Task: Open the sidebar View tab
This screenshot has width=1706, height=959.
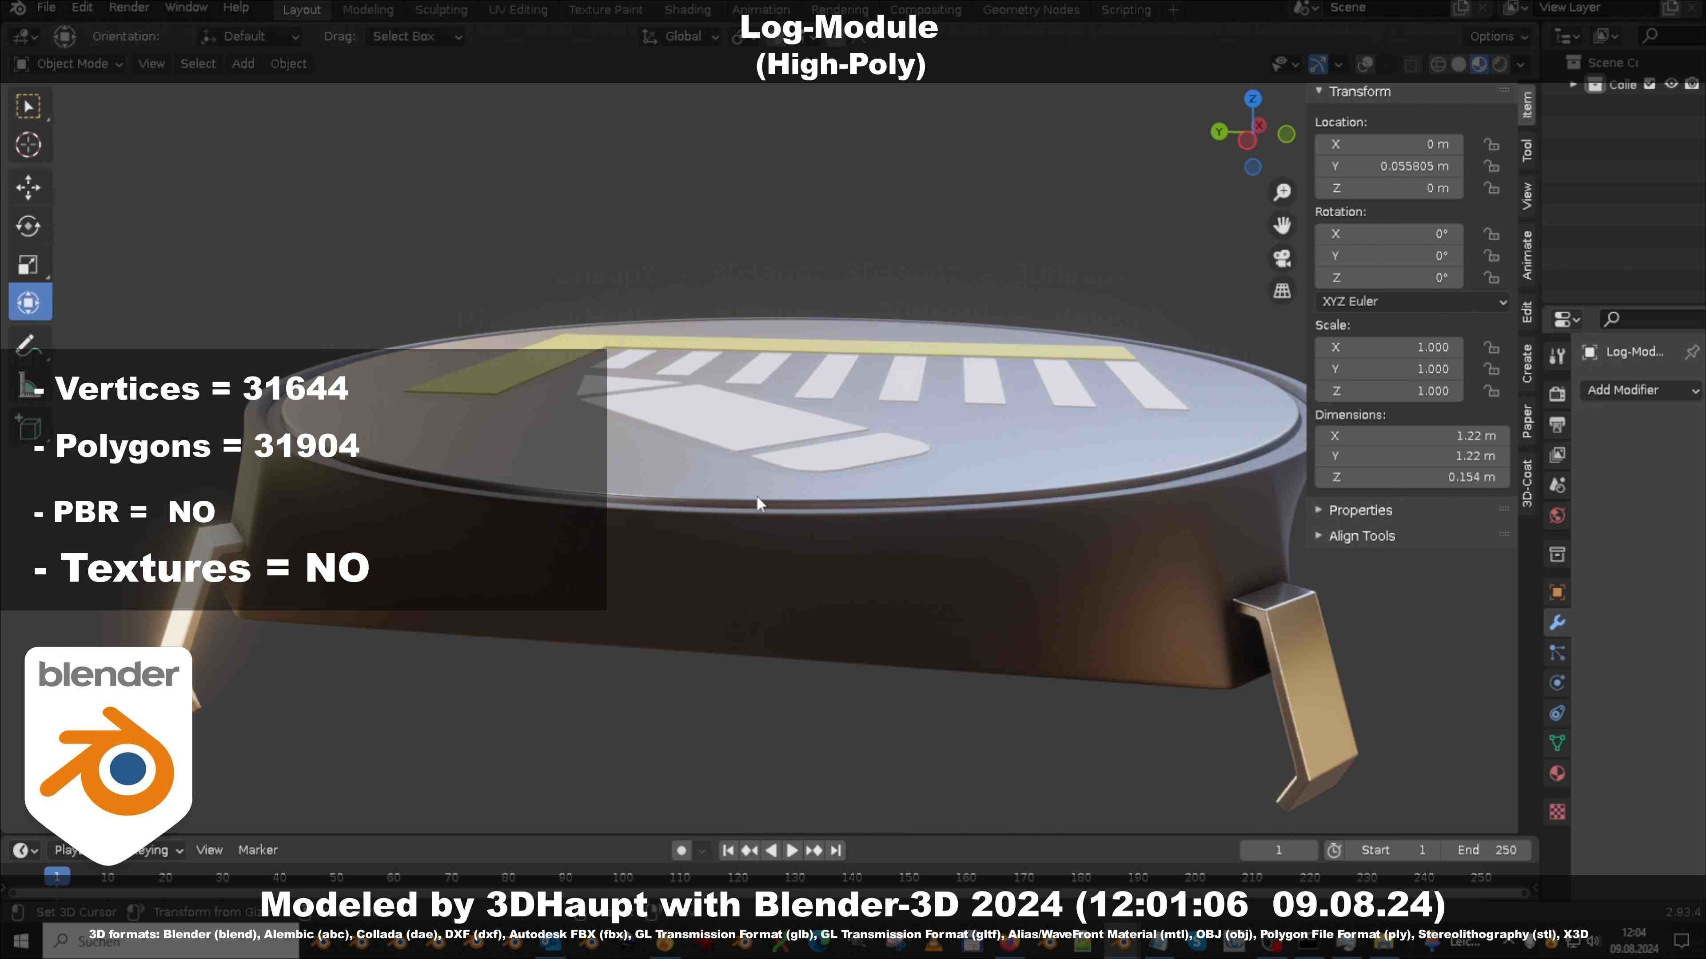Action: 1527,197
